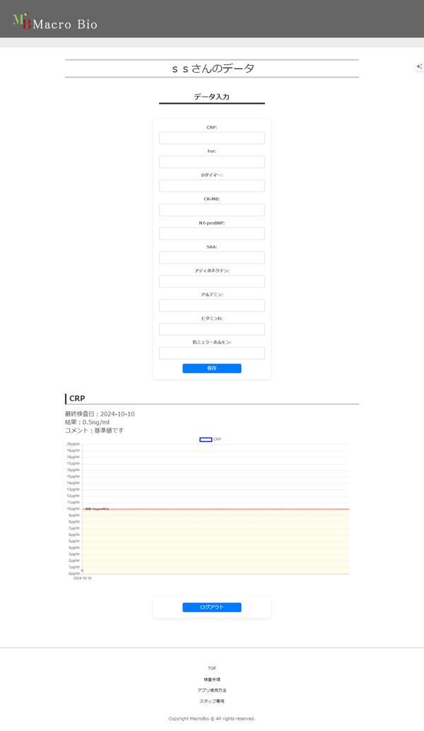Open the TOP footer link
The height and width of the screenshot is (731, 424).
tap(212, 669)
